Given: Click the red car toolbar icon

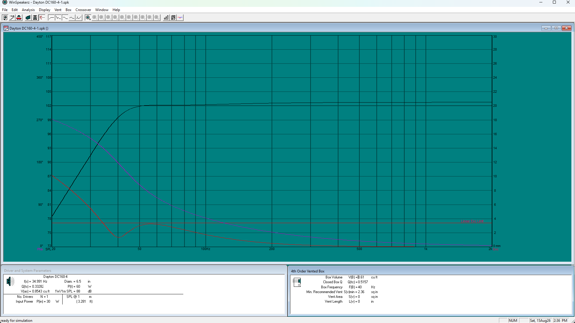Looking at the screenshot, I should 19,18.
